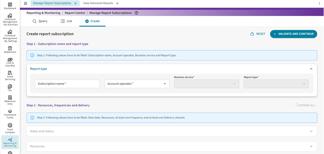
Task: Open Settlement in the sidebar
Action: (x=10, y=49)
